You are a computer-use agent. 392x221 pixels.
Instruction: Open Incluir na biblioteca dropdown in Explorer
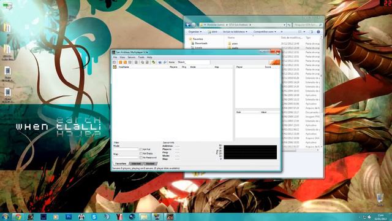[235, 32]
